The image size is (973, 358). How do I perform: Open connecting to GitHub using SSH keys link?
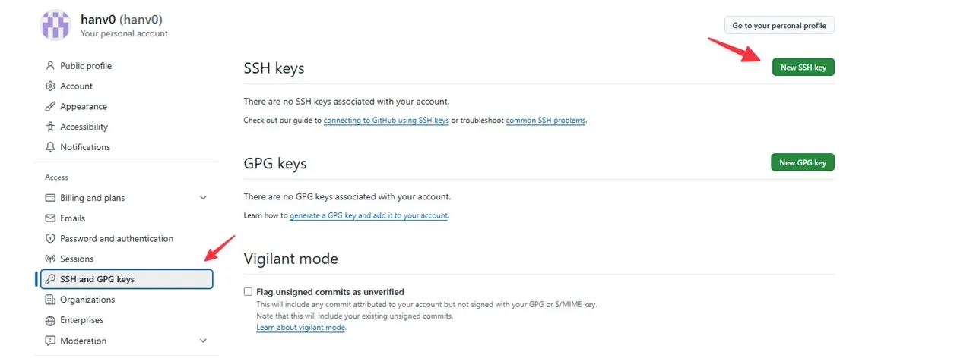tap(386, 121)
